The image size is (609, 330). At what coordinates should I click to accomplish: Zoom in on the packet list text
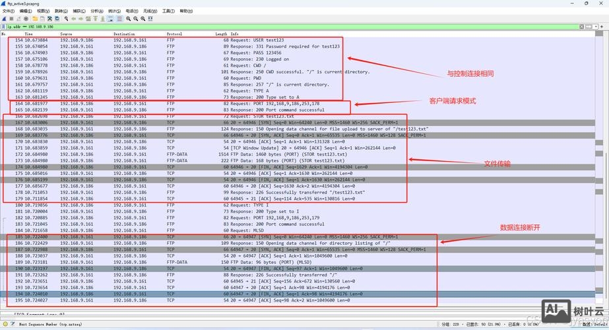[128, 18]
